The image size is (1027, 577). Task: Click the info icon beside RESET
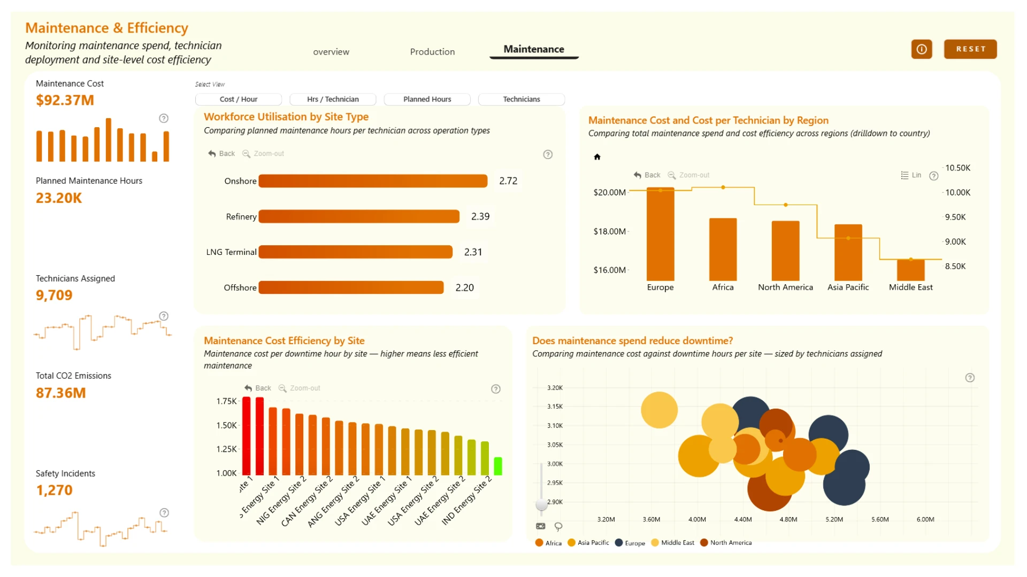(922, 49)
